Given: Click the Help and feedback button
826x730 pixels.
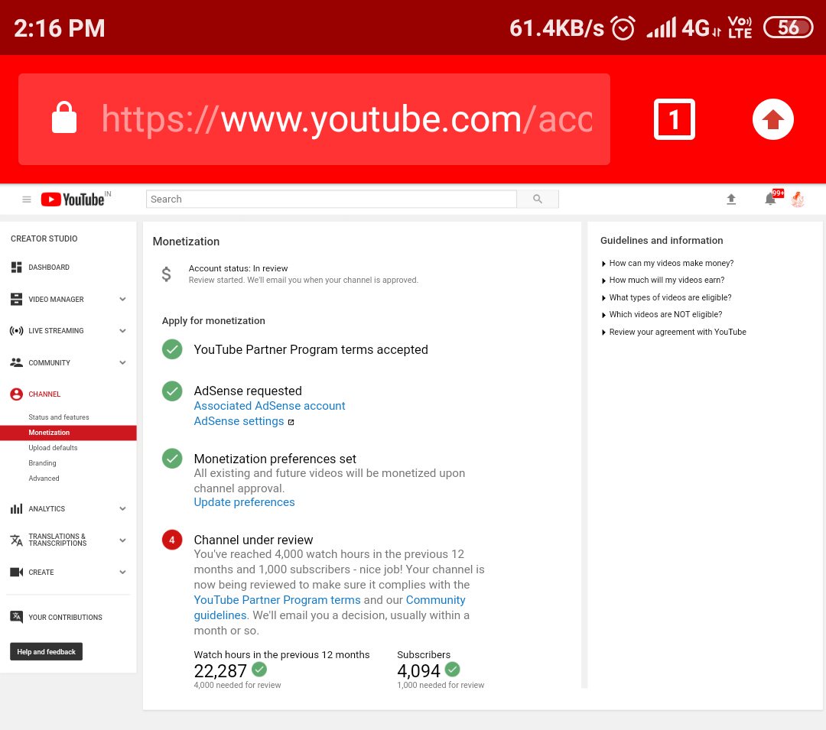Looking at the screenshot, I should pyautogui.click(x=47, y=651).
